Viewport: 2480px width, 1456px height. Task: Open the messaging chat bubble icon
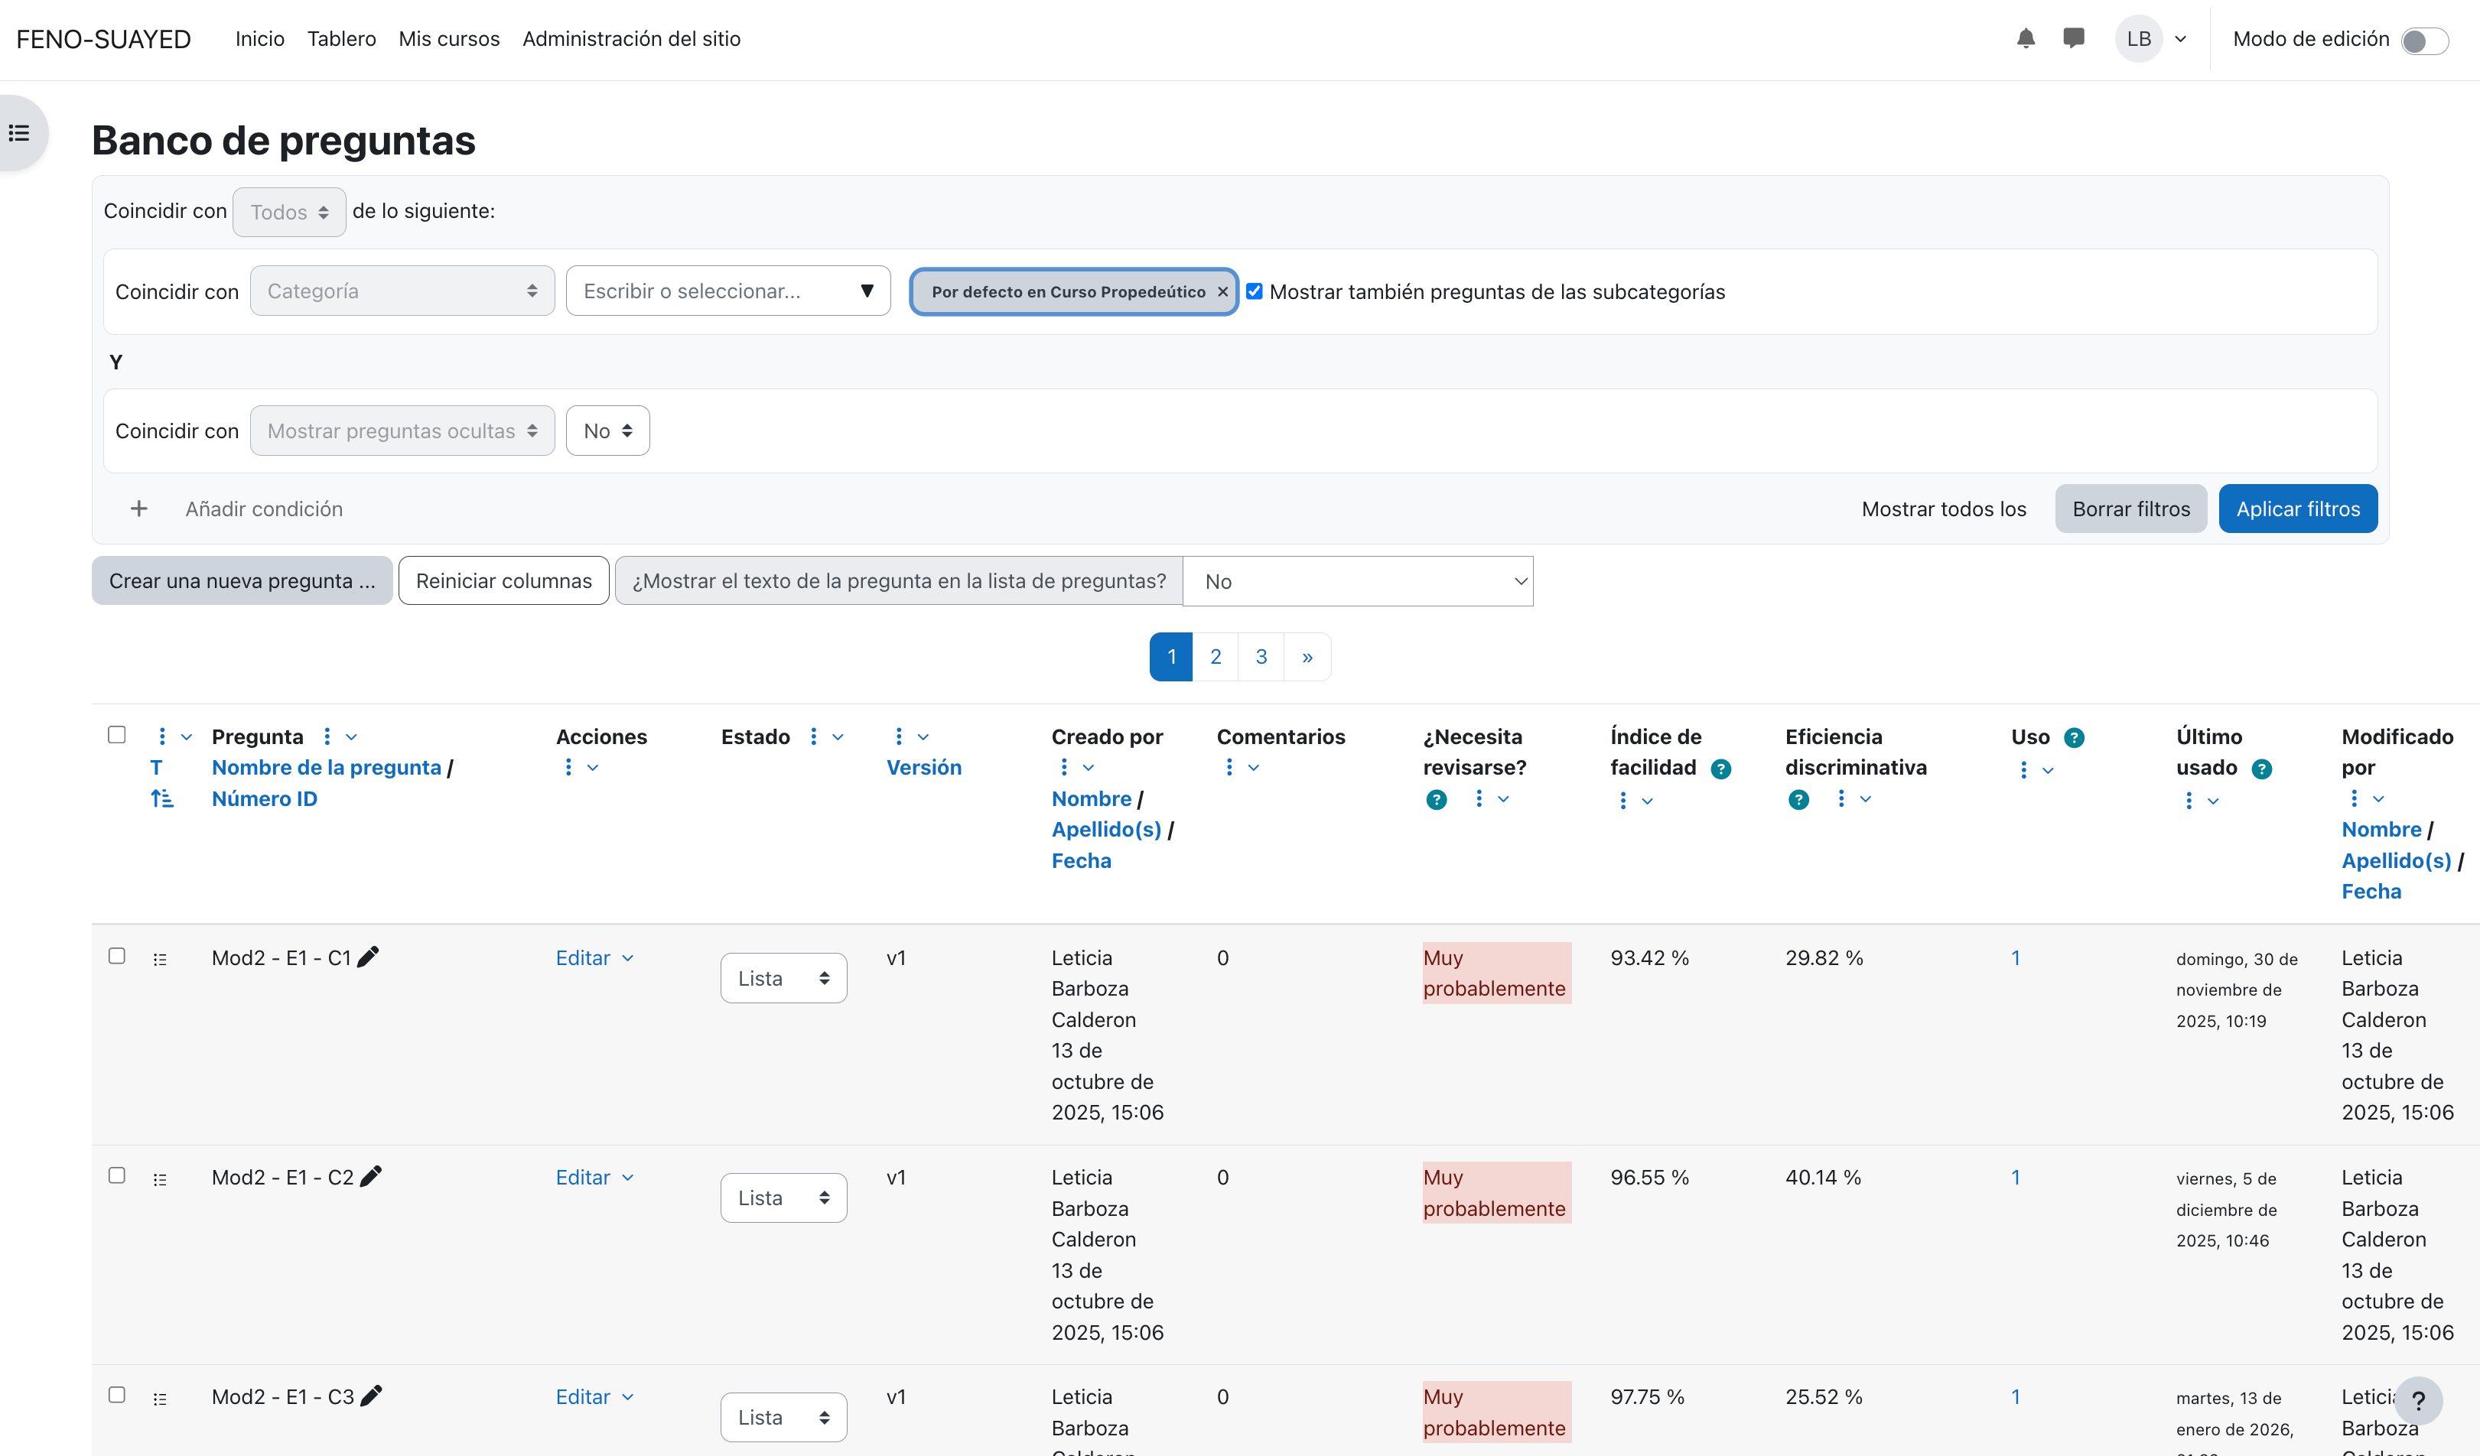tap(2072, 38)
